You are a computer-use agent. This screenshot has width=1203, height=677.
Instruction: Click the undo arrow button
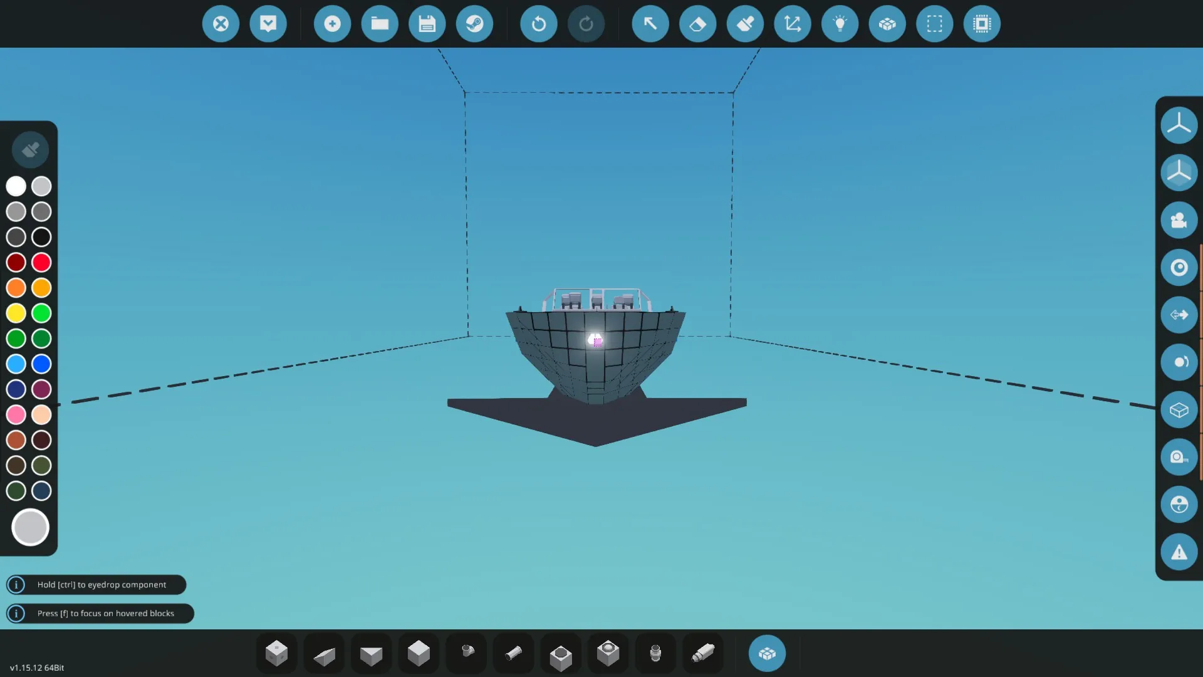click(x=538, y=24)
